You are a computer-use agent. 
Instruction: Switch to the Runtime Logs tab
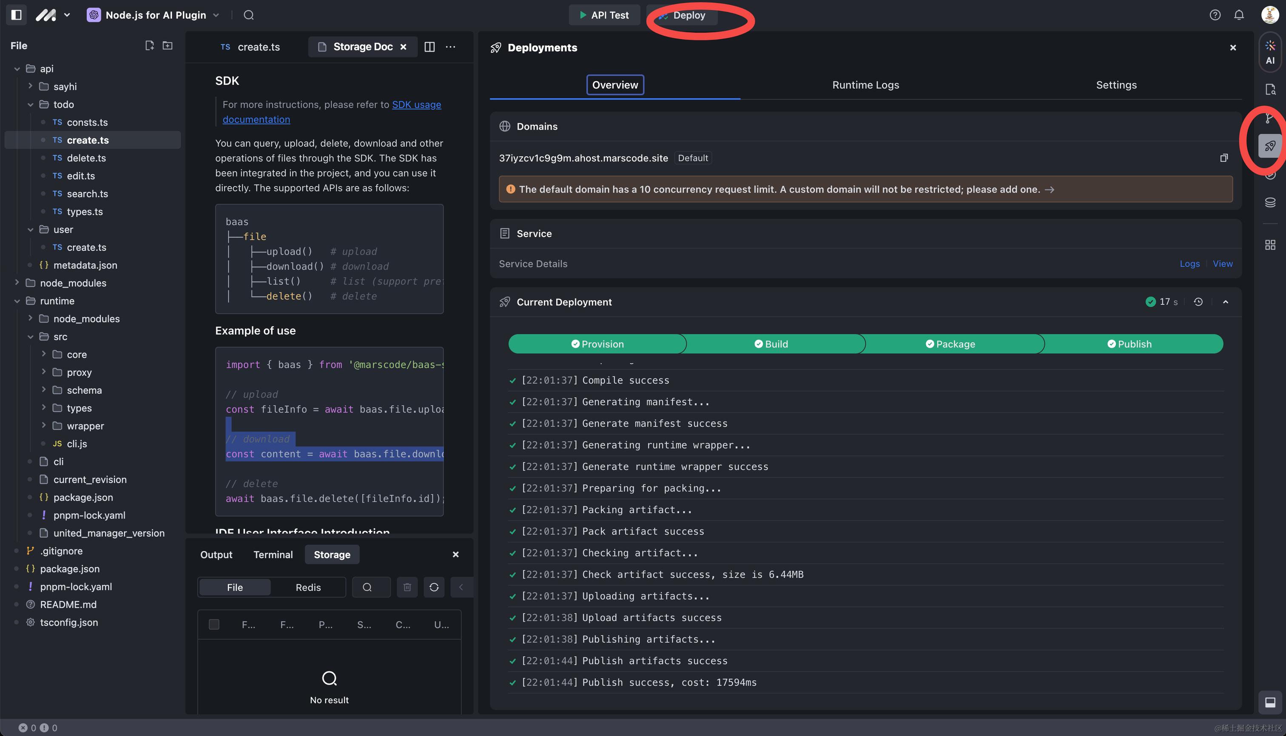point(865,85)
